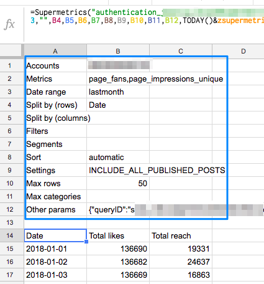Screen dimensions: 264x284
Task: Click the 'Split by (rows)' cell
Action: [55, 105]
